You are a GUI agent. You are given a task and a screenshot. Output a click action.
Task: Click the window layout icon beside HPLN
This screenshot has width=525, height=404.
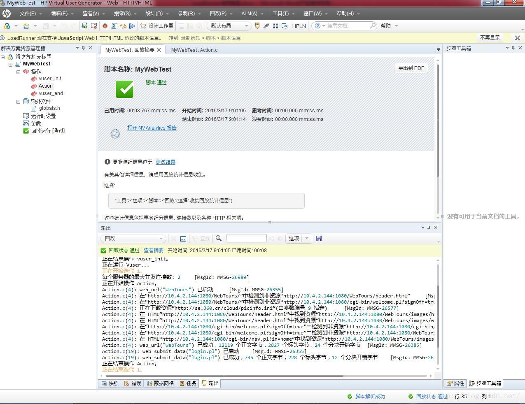(x=285, y=26)
